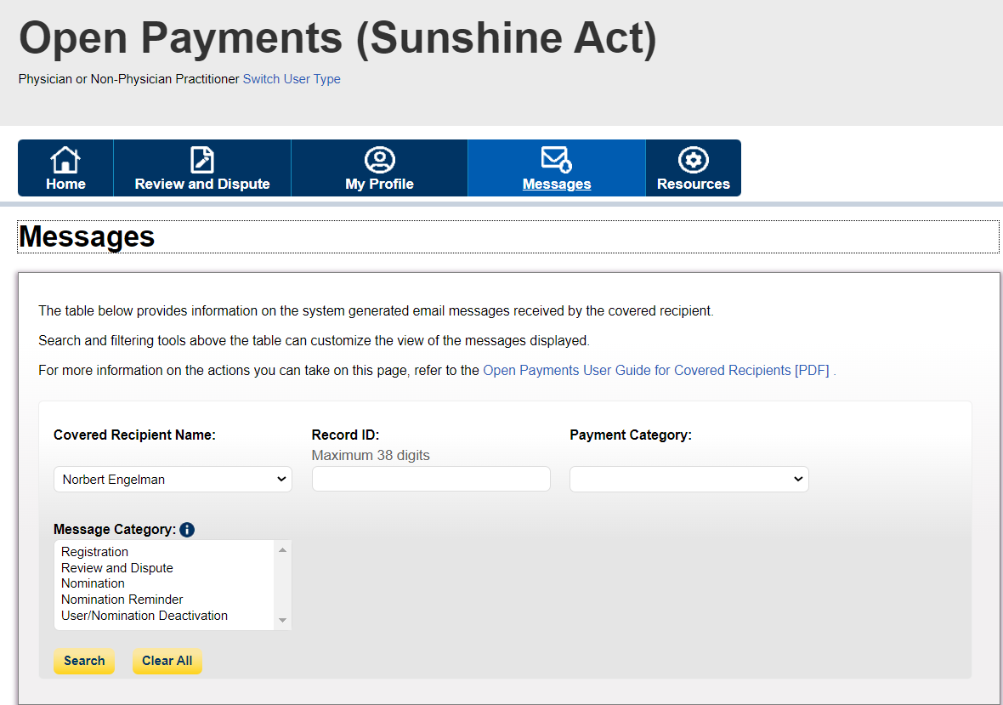Click the My Profile person icon
The height and width of the screenshot is (705, 1003).
tap(379, 159)
